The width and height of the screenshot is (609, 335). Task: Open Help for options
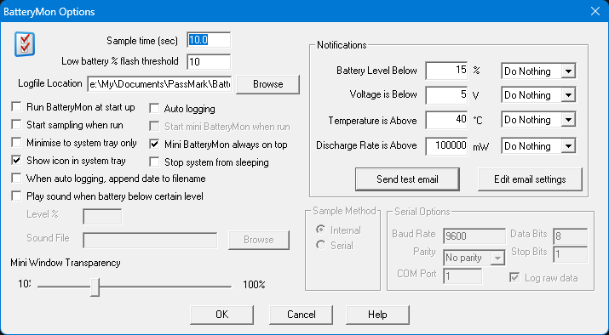[377, 315]
